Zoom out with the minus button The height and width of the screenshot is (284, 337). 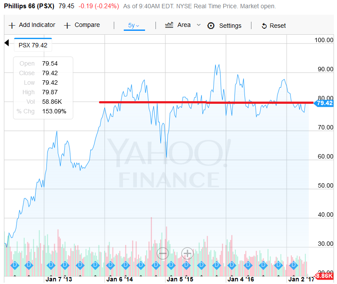pos(163,253)
